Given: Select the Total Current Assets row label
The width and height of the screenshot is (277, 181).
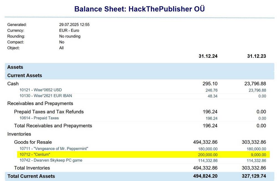Looking at the screenshot, I should [x=31, y=176].
